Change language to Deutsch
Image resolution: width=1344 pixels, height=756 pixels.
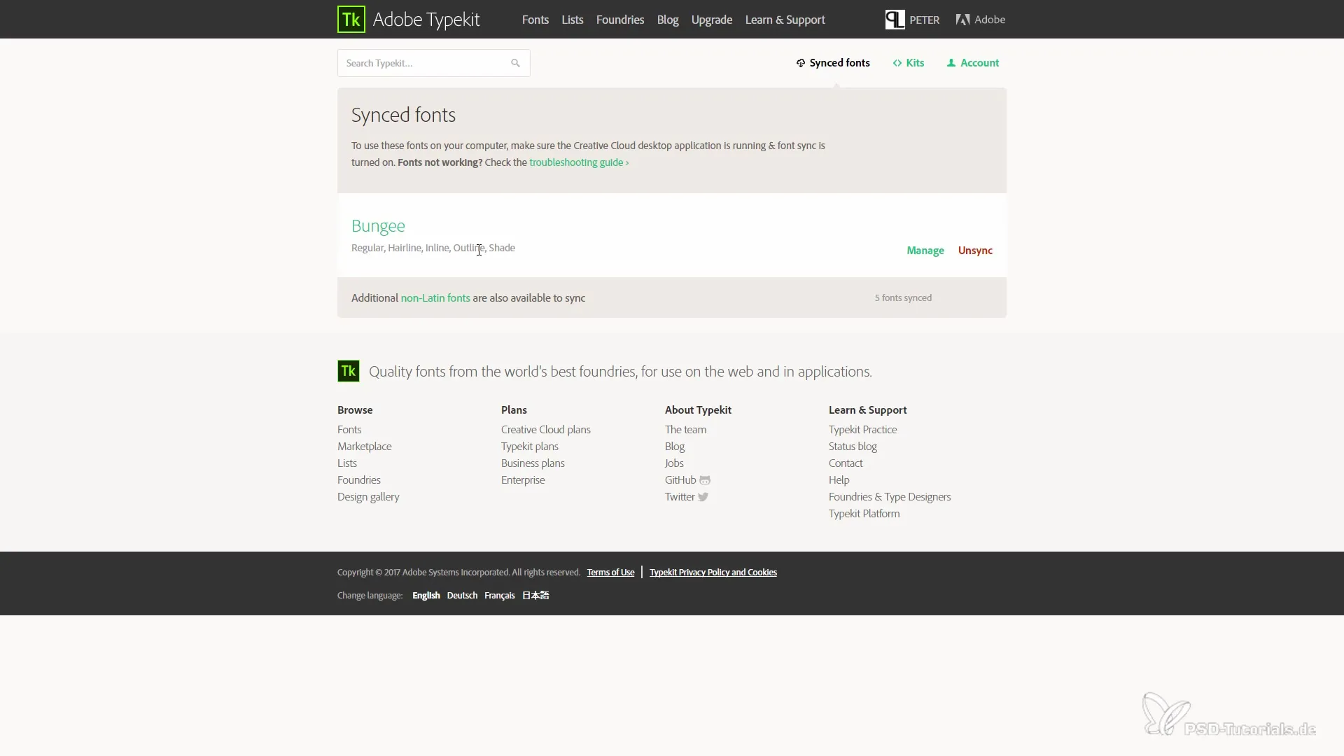462,596
